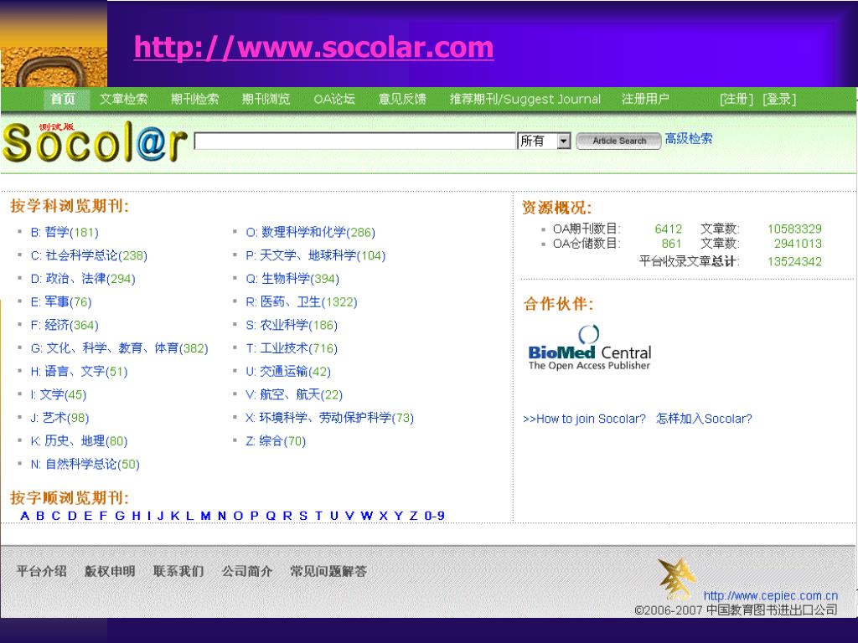Click the article count 10583329
This screenshot has width=858, height=643.
tap(794, 229)
